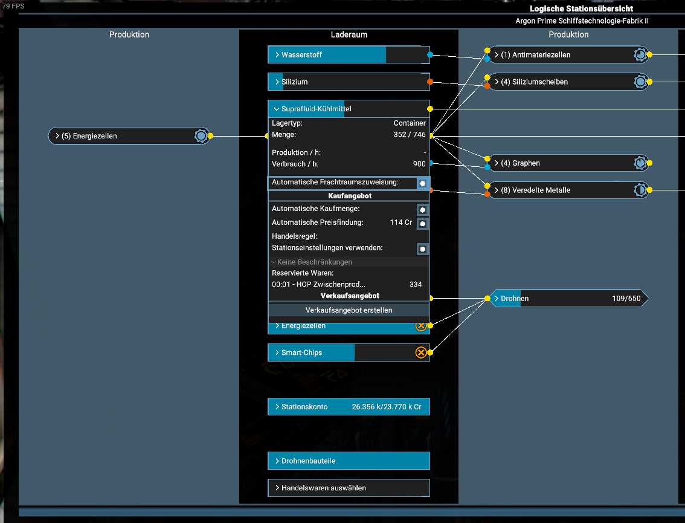Click the status icon on Siliziumscheiben node
Viewport: 685px width, 523px height.
(640, 82)
